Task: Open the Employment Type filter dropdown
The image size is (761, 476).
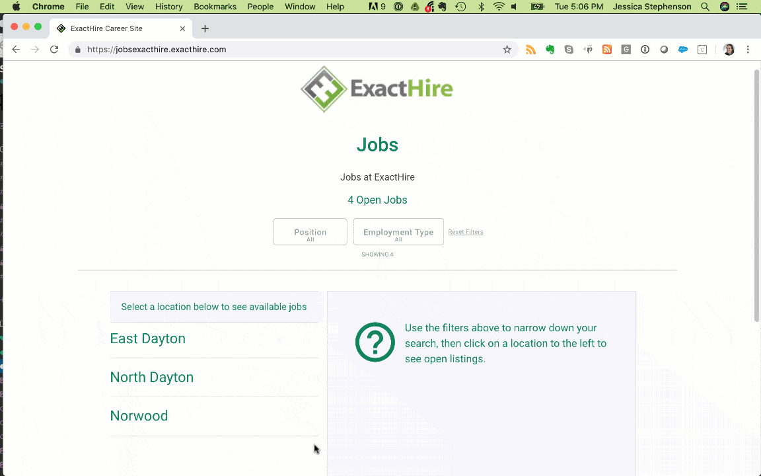Action: pos(398,231)
